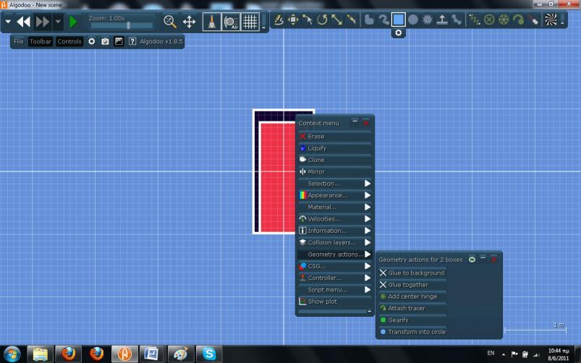Expand the Controller submenu
Image resolution: width=581 pixels, height=363 pixels.
pos(334,278)
